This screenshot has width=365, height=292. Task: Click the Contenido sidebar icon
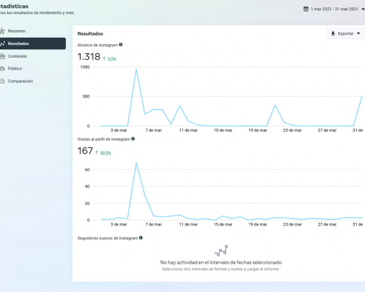click(3, 56)
